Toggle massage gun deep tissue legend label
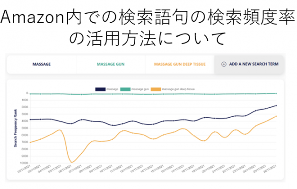This screenshot has height=189, width=297. coord(178,89)
